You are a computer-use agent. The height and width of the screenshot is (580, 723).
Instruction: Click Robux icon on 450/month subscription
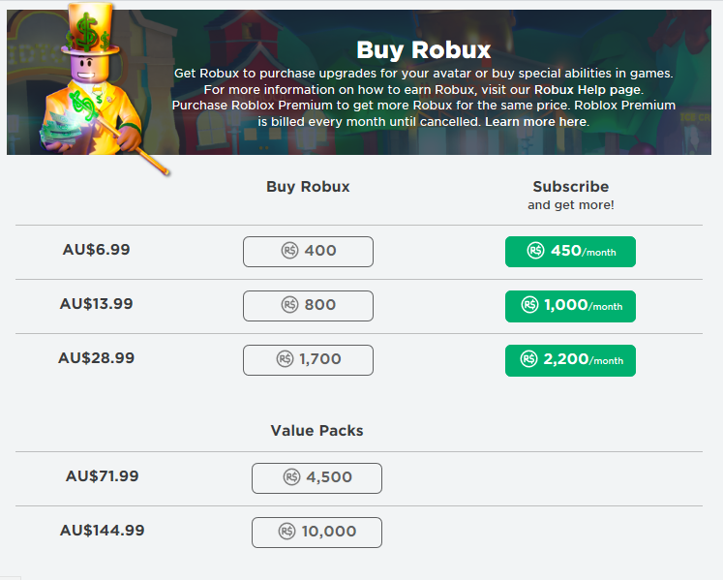tap(535, 251)
